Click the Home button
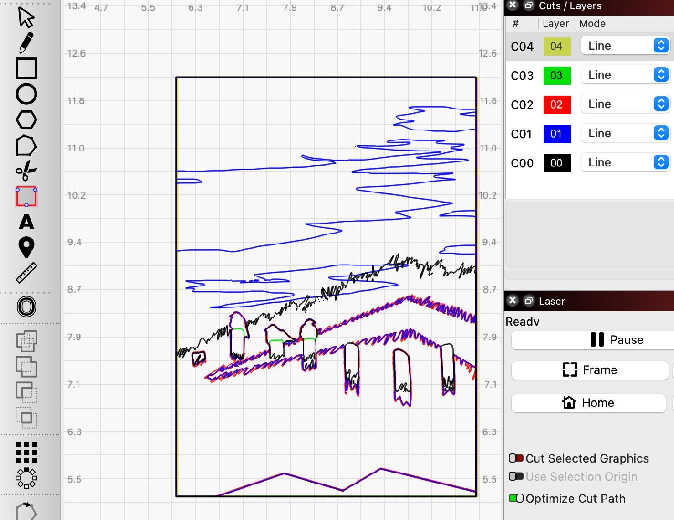Screen dimensions: 674x520 click(x=588, y=403)
